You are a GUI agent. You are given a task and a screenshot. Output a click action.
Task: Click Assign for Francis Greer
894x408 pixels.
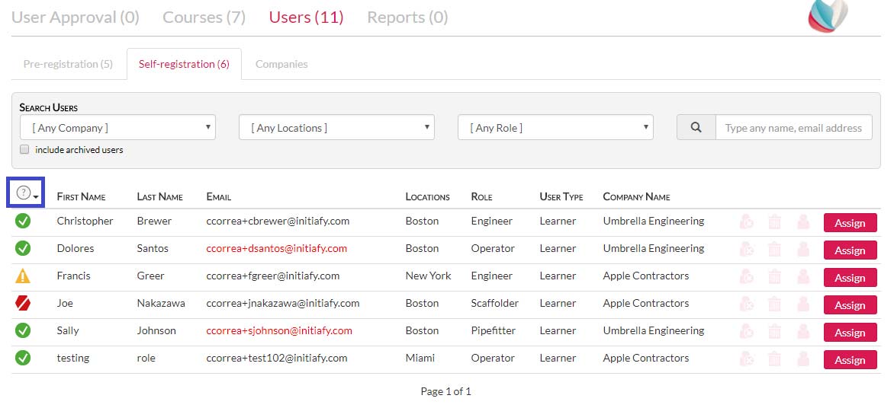pyautogui.click(x=850, y=278)
